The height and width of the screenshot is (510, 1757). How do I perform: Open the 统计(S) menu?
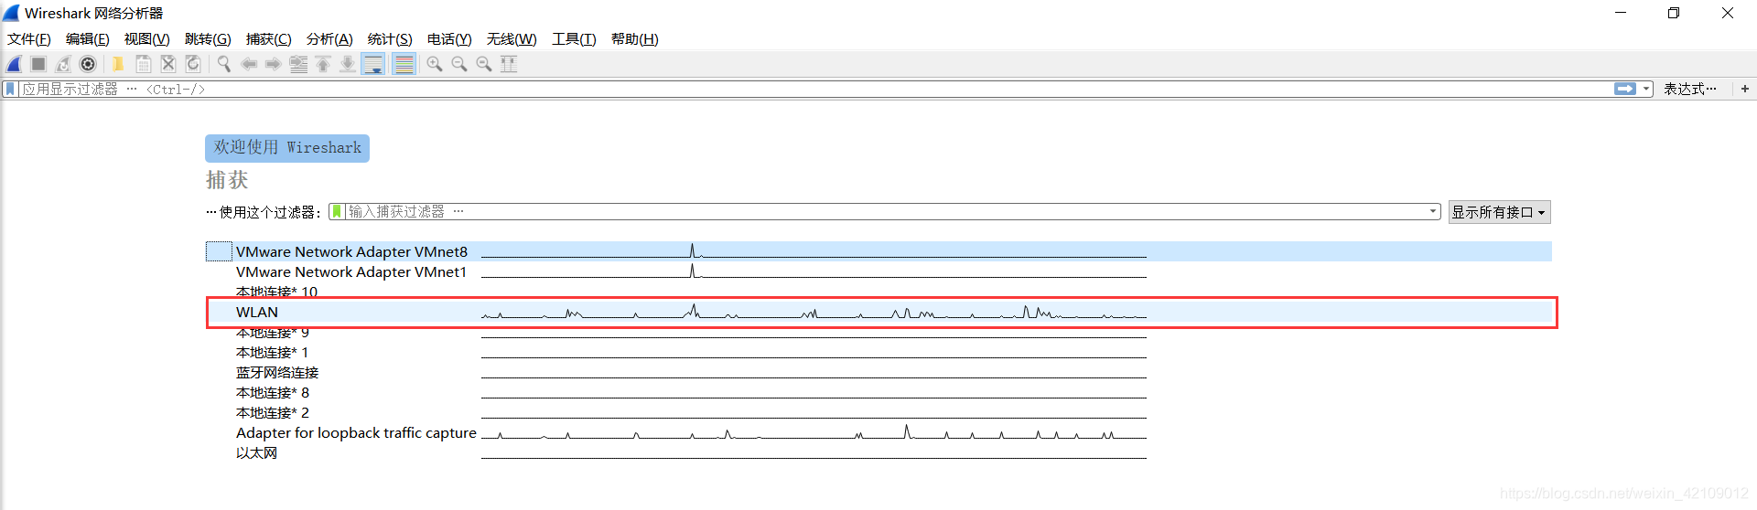click(x=390, y=38)
